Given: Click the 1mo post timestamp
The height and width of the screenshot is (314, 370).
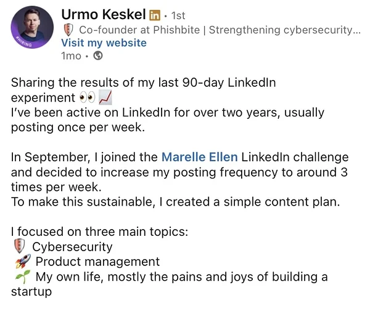Looking at the screenshot, I should (71, 55).
